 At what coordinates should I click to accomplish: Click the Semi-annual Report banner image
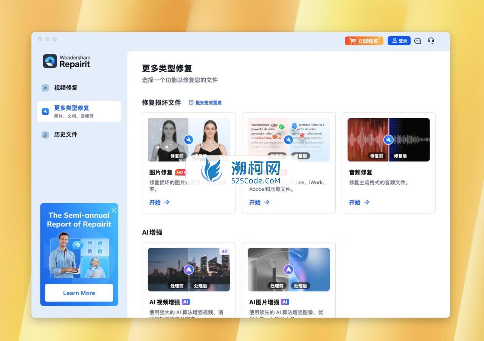(79, 255)
